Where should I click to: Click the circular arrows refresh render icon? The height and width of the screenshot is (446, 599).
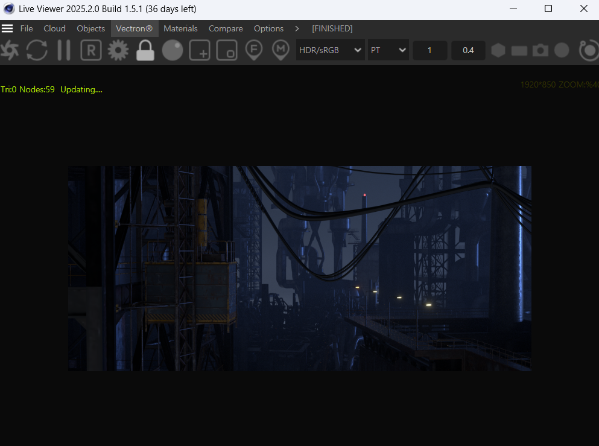pyautogui.click(x=37, y=50)
